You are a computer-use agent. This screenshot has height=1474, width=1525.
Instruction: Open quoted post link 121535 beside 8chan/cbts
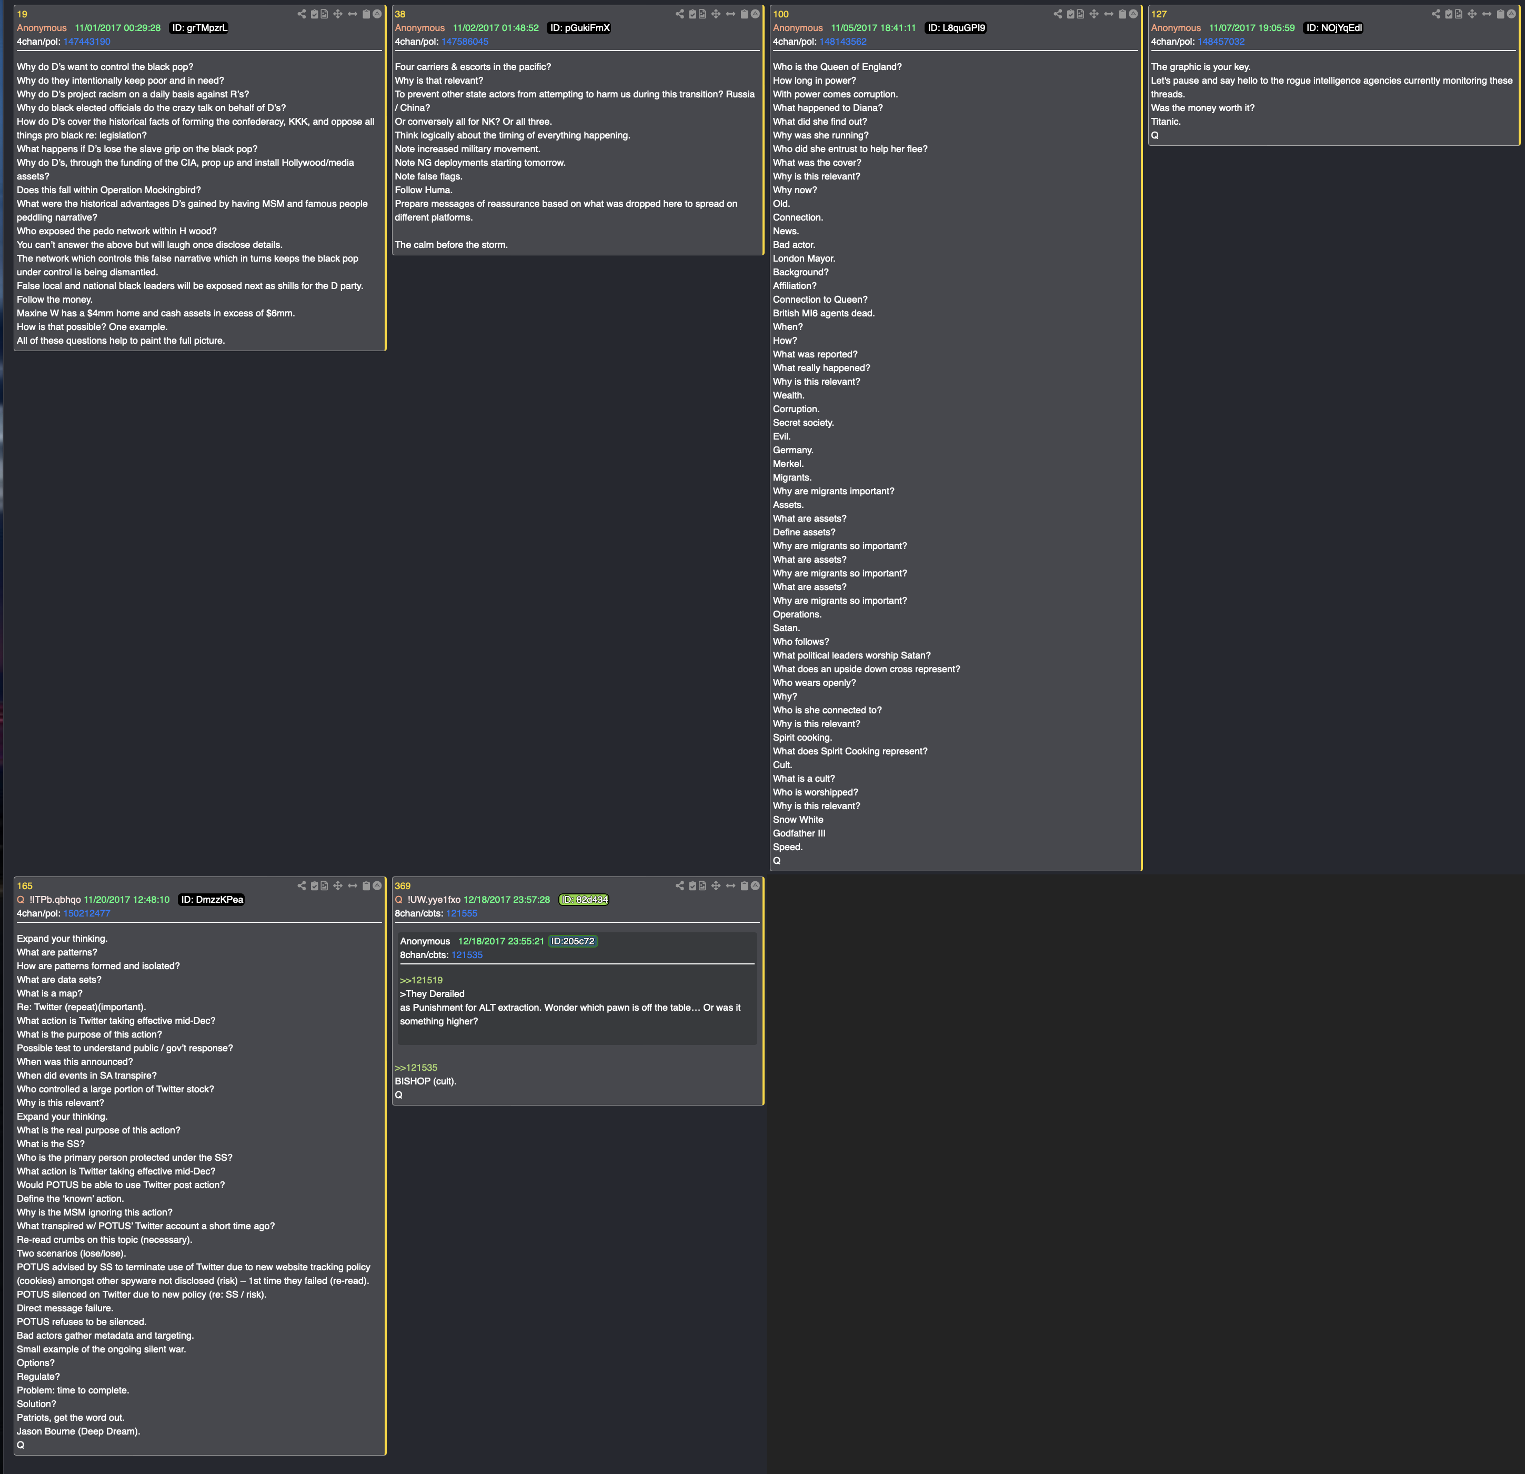tap(467, 955)
